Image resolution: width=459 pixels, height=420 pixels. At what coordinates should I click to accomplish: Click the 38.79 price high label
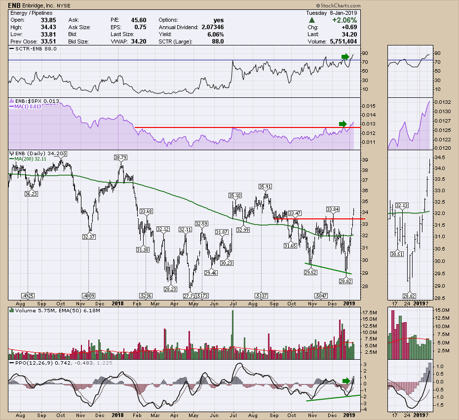(120, 158)
